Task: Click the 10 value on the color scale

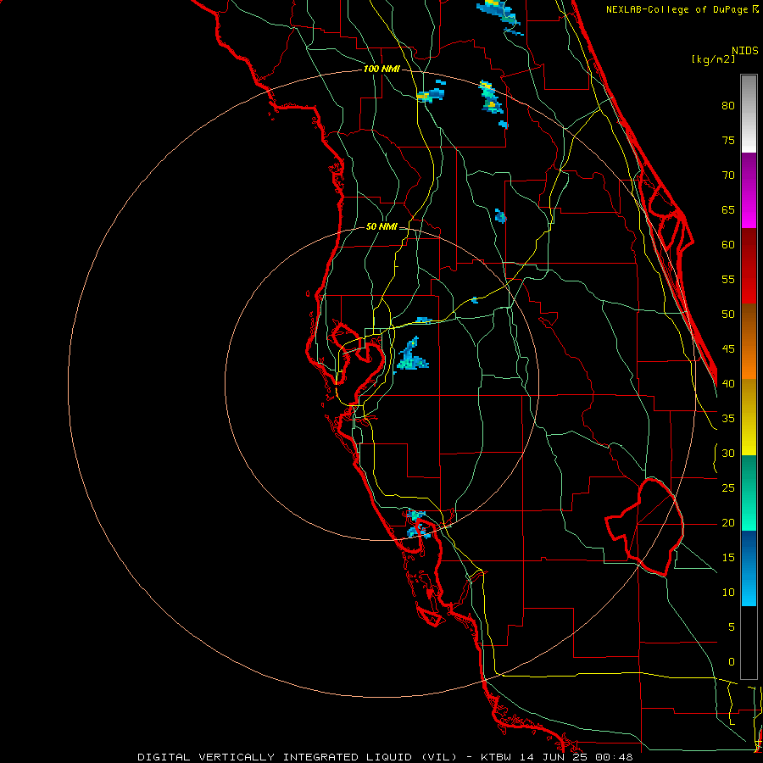Action: (x=728, y=593)
